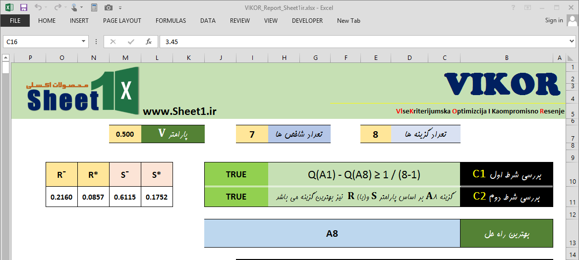Open the DEVELOPER ribbon tab
This screenshot has height=260, width=579.
pyautogui.click(x=307, y=21)
